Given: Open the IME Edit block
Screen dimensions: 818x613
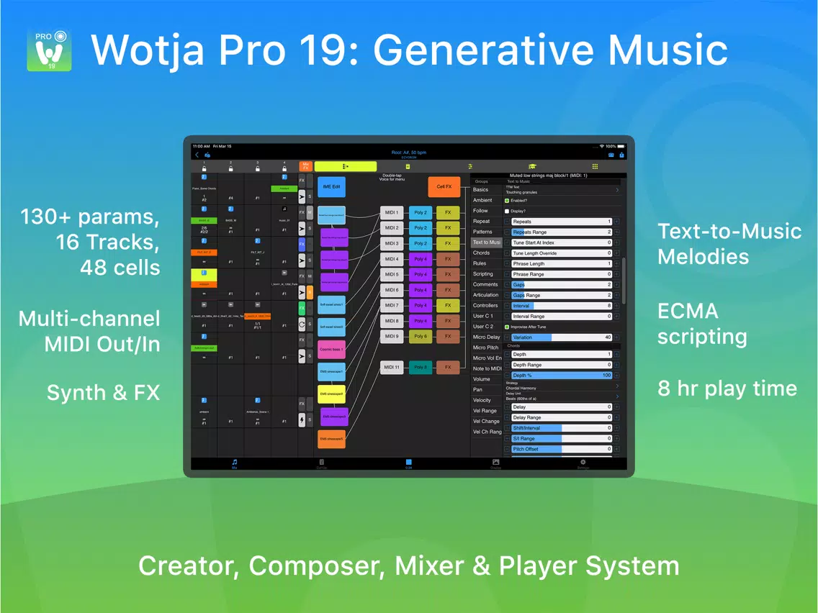Looking at the screenshot, I should (331, 186).
